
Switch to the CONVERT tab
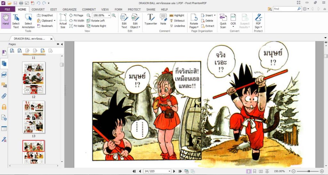coord(38,9)
